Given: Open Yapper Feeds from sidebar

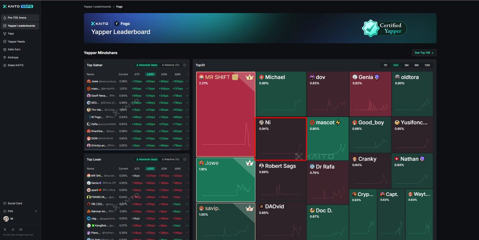Looking at the screenshot, I should [x=20, y=42].
